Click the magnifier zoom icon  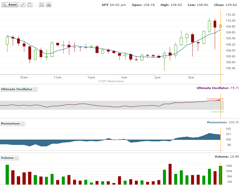[5, 5]
